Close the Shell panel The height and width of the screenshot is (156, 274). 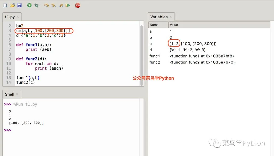pyautogui.click(x=18, y=94)
